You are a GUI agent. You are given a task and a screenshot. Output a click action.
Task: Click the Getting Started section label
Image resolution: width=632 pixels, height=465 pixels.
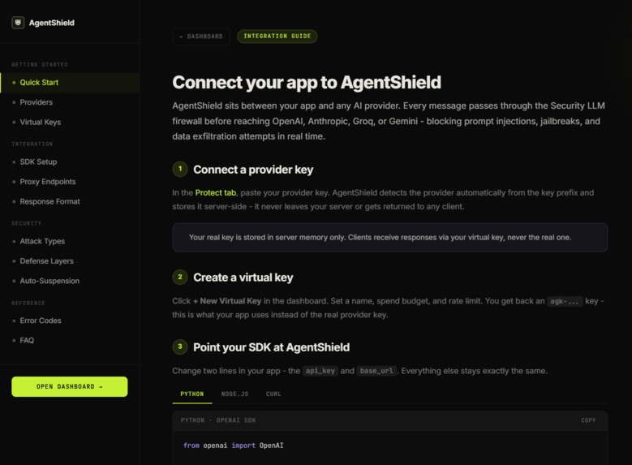(40, 65)
